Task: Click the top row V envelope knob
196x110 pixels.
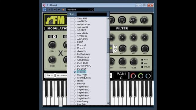Action: click(144, 20)
